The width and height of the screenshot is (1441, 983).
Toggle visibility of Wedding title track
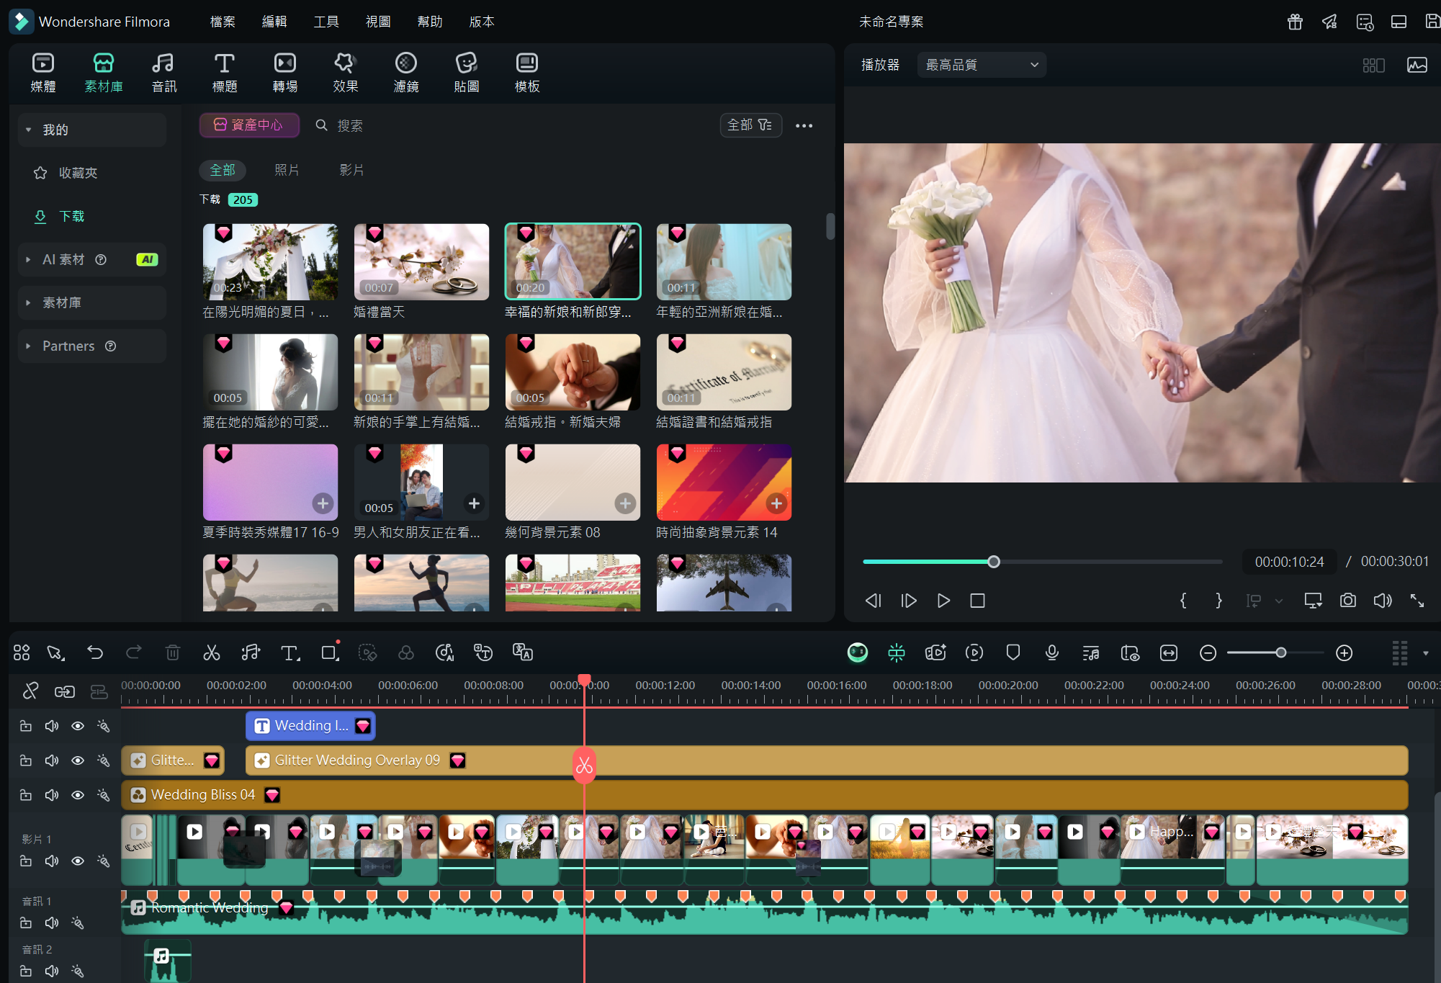coord(78,726)
